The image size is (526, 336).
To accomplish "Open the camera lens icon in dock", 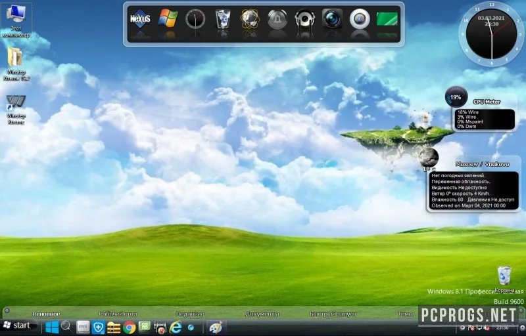I will (332, 18).
